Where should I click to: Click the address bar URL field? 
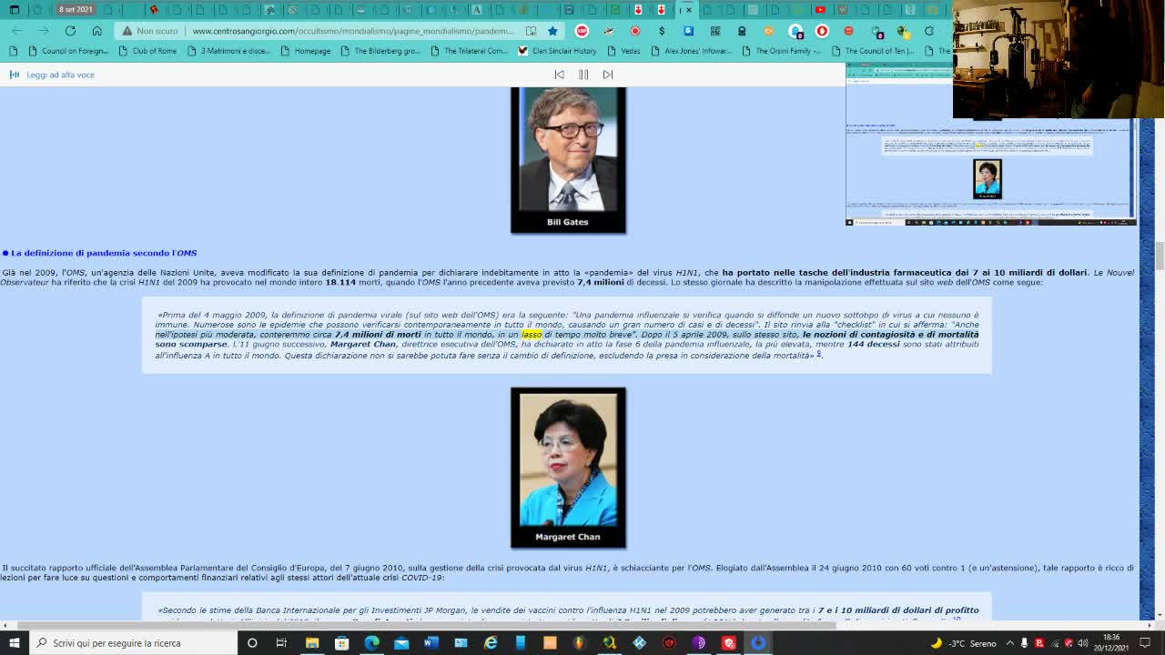[x=353, y=31]
